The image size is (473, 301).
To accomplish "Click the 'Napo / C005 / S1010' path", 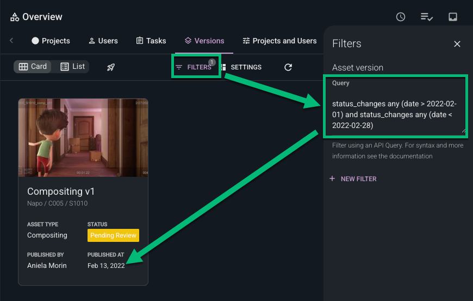I will tap(57, 203).
